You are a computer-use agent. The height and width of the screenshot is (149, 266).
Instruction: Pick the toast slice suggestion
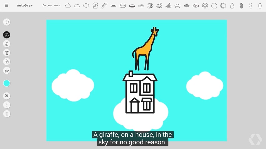pos(95,6)
